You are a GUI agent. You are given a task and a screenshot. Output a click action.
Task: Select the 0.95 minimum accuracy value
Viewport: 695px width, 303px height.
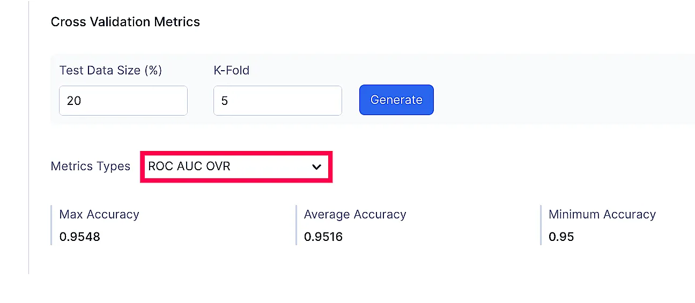coord(561,237)
